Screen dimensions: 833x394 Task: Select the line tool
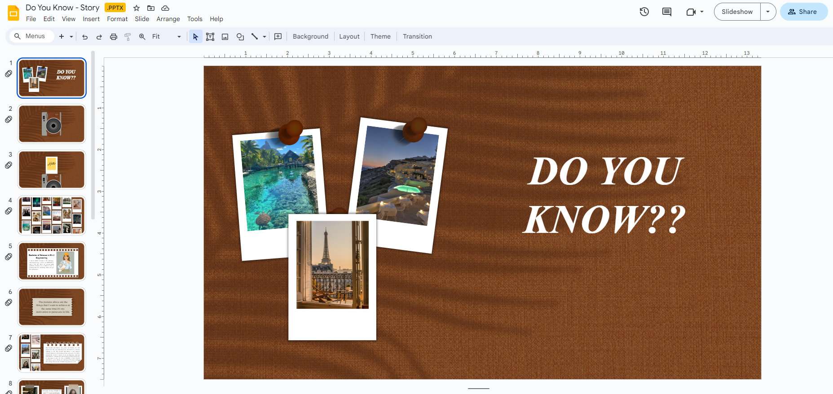255,37
